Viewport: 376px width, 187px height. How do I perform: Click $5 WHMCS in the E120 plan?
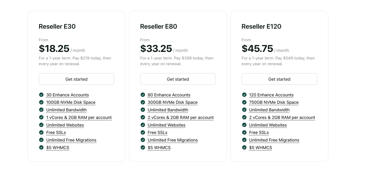point(260,148)
